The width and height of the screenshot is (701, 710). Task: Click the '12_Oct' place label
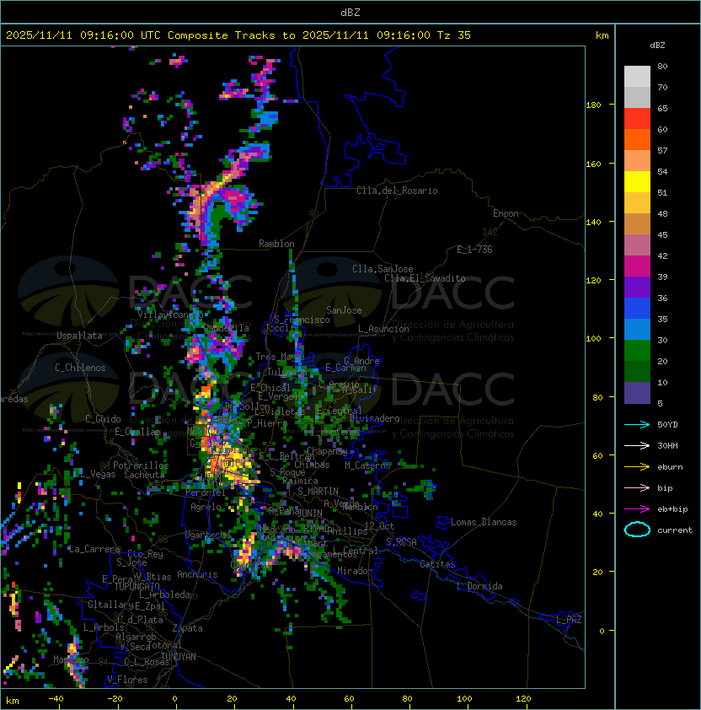379,526
